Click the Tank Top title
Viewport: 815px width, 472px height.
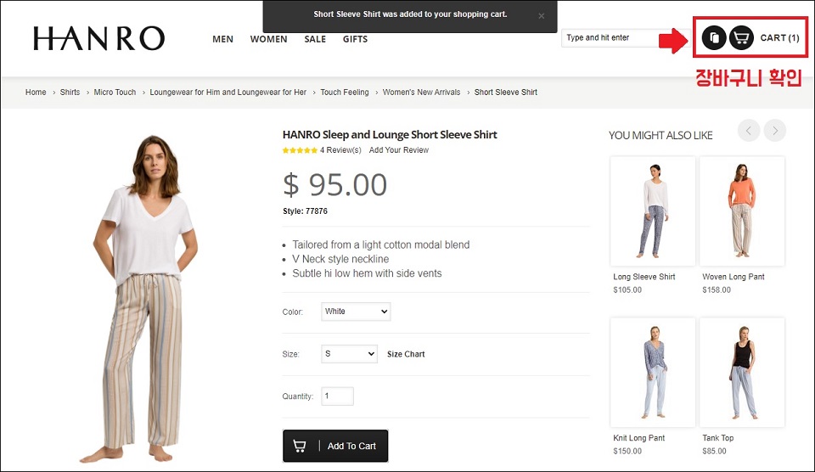tap(718, 438)
